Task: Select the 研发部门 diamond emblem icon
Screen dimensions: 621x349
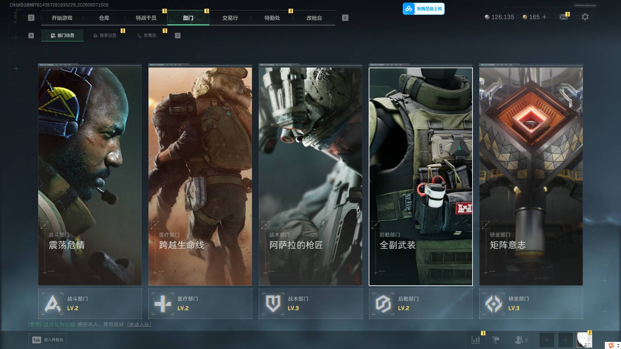Action: tap(494, 304)
